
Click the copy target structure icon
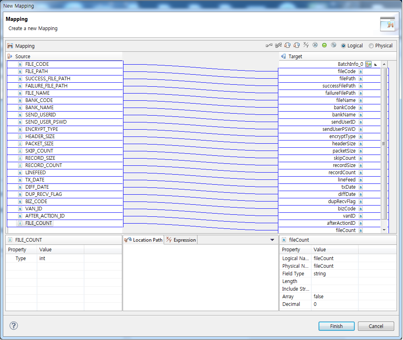(x=296, y=45)
